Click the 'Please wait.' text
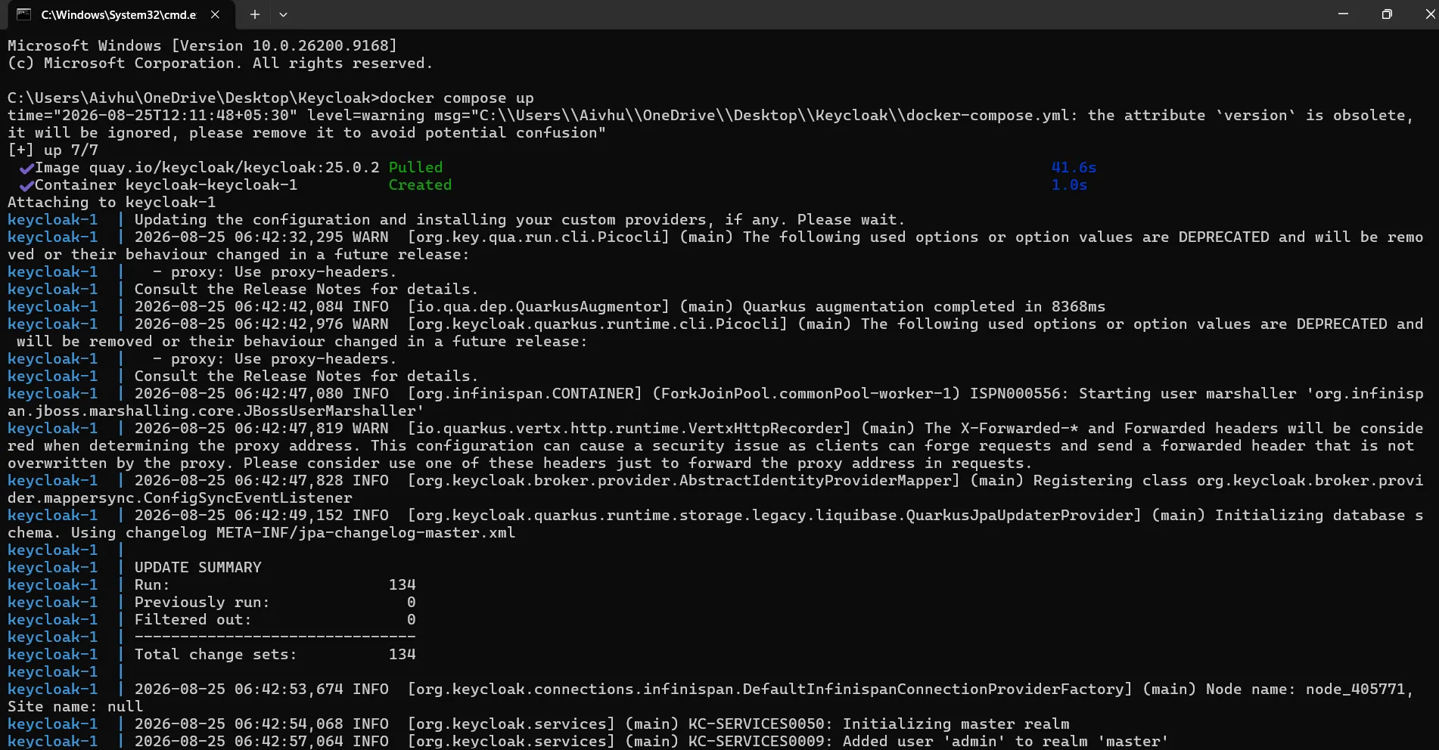Viewport: 1439px width, 750px height. 851,219
